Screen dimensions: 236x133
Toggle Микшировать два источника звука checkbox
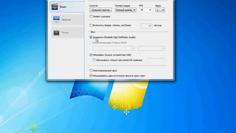[91, 76]
